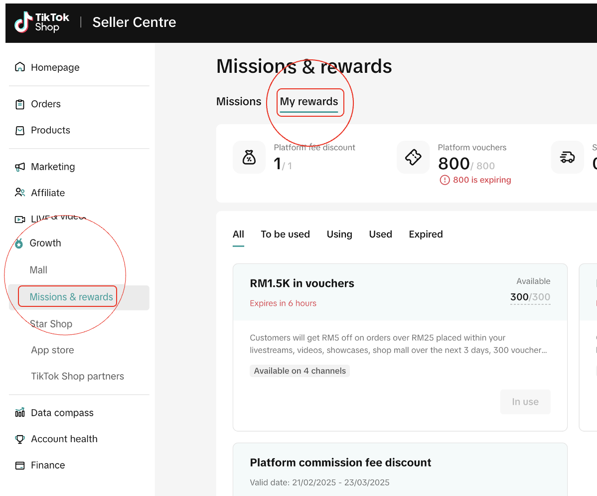Click the Marketing megaphone icon
Viewport: 597px width, 496px height.
tap(20, 167)
